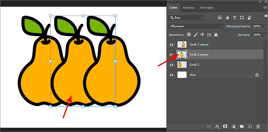Image resolution: width=268 pixels, height=132 pixels.
Task: Hide the Фон layer using its eye
Action: click(172, 75)
